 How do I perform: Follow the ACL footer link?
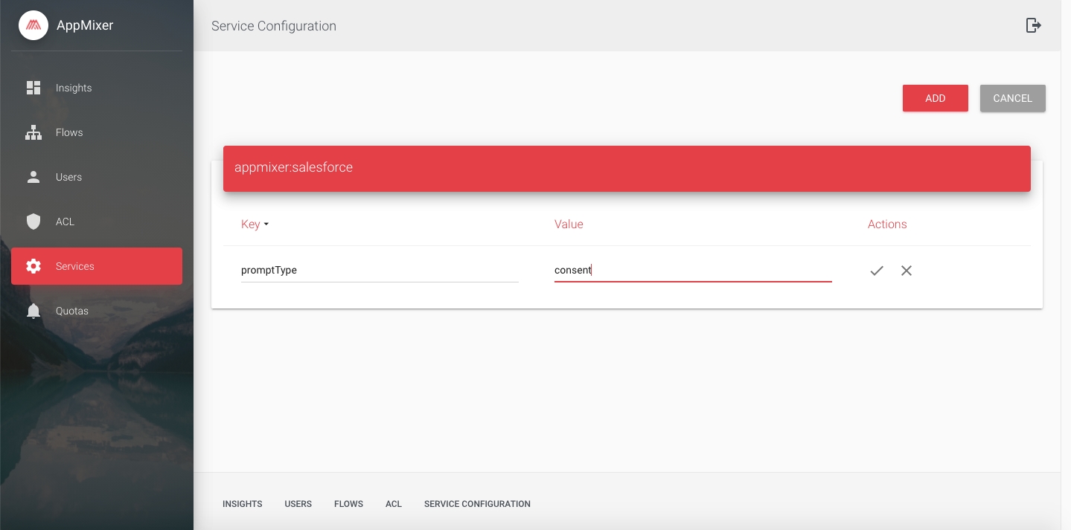[x=394, y=504]
